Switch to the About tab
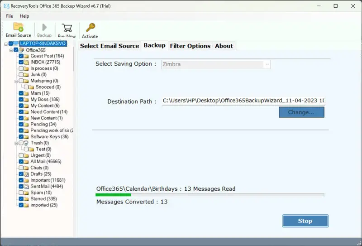362x246 pixels. [224, 46]
